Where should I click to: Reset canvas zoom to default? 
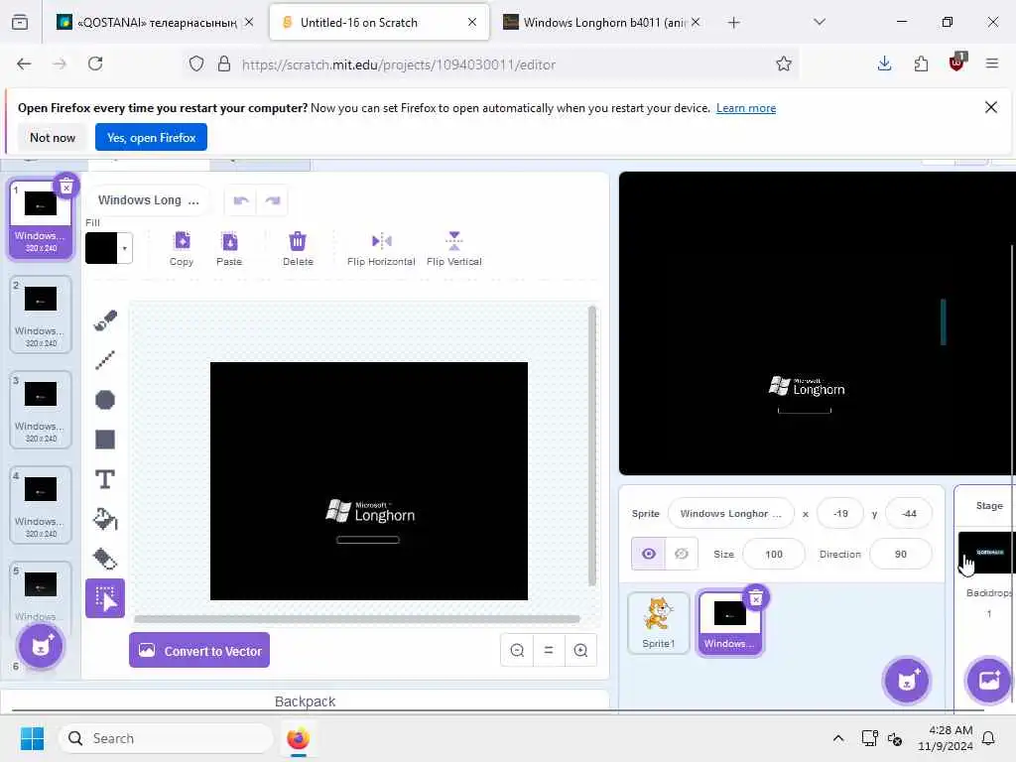[549, 650]
